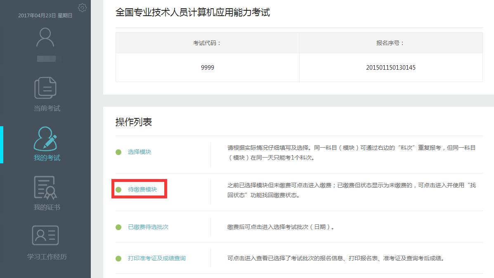Click the 报名序号 column header

pyautogui.click(x=391, y=43)
